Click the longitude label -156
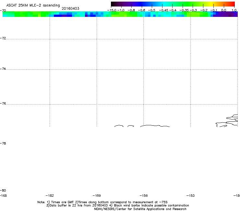 point(144,195)
